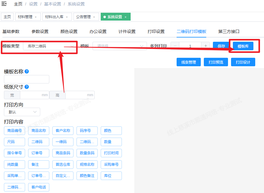Open 打印设计 designer

point(243,62)
